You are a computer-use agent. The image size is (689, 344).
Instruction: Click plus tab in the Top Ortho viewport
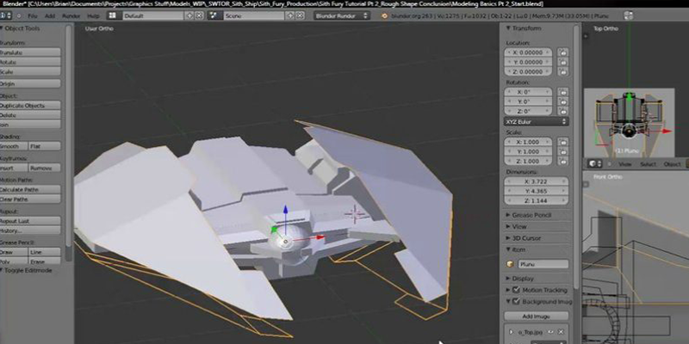(586, 36)
